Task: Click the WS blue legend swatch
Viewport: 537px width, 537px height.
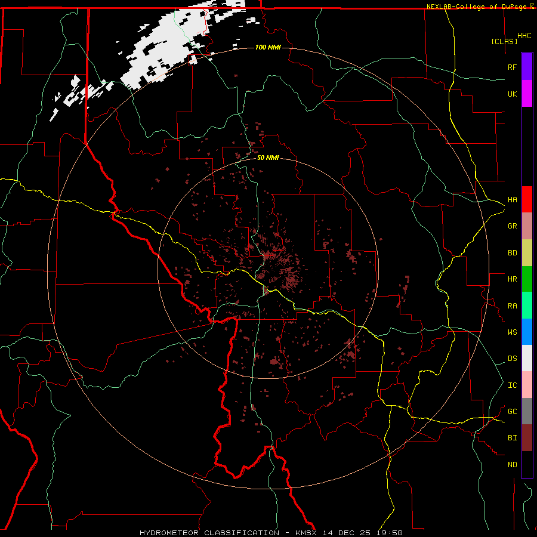Action: click(527, 332)
